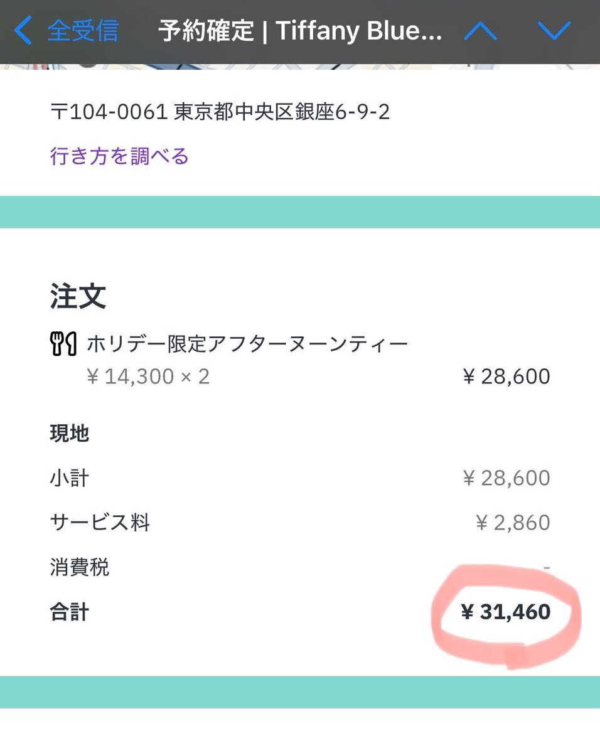Tap the ¥ 14,300 × 2 quantity line

(x=148, y=376)
